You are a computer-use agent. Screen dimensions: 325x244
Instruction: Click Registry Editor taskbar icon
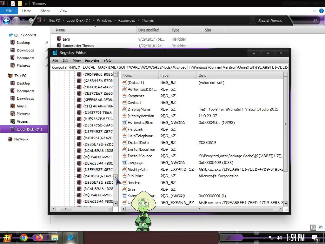click(x=71, y=238)
